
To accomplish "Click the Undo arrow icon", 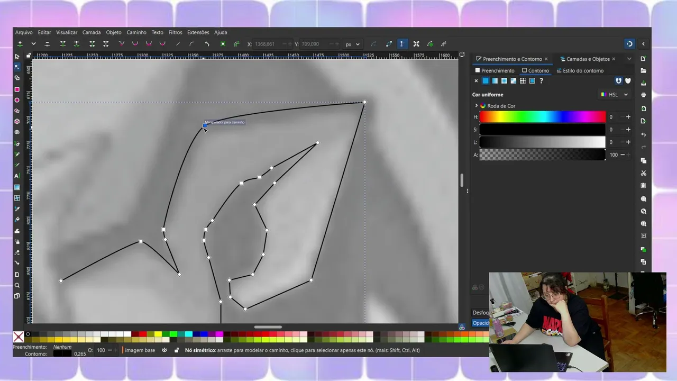I will (643, 134).
